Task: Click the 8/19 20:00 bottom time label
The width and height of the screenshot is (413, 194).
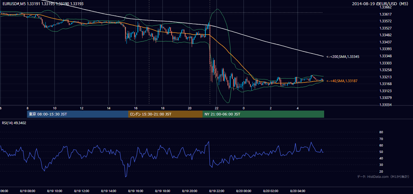Action: 190,191
